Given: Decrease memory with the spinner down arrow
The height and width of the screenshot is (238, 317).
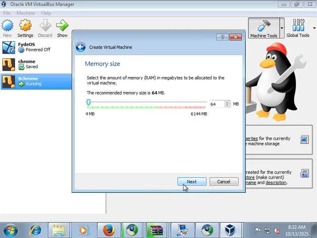Looking at the screenshot, I should coord(227,106).
